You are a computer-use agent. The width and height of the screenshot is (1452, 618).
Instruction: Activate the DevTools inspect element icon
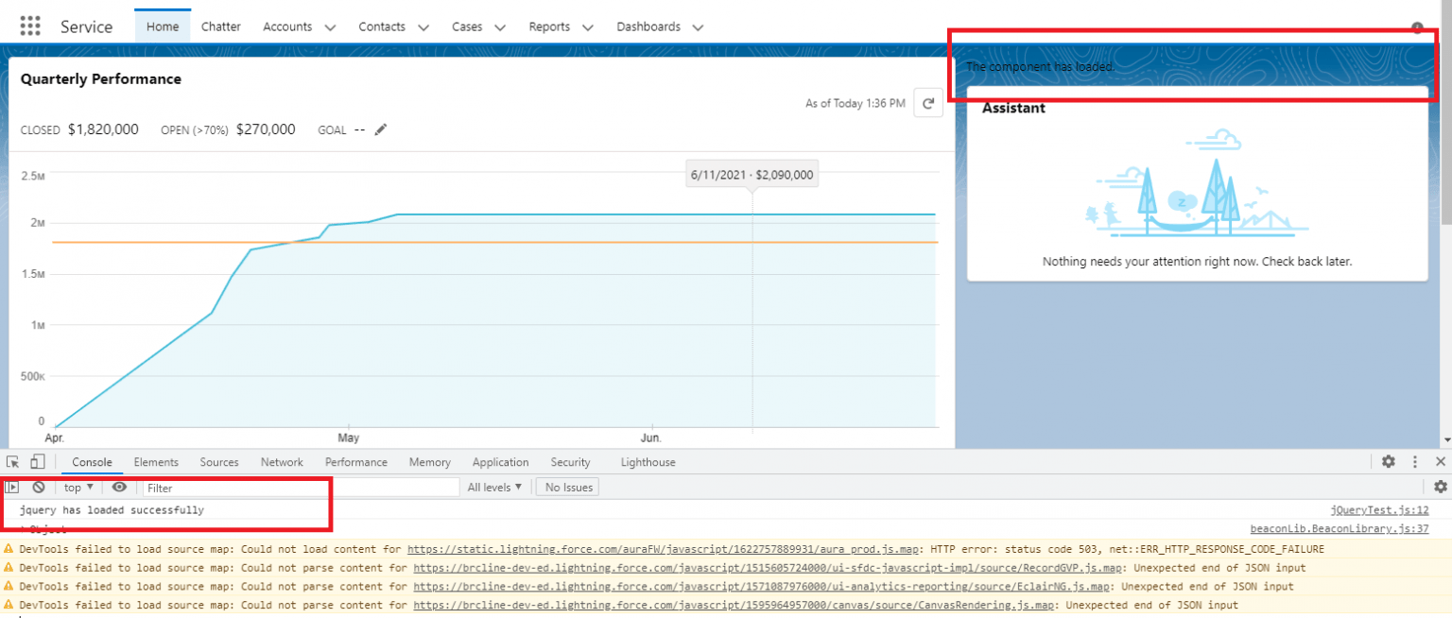click(x=13, y=462)
